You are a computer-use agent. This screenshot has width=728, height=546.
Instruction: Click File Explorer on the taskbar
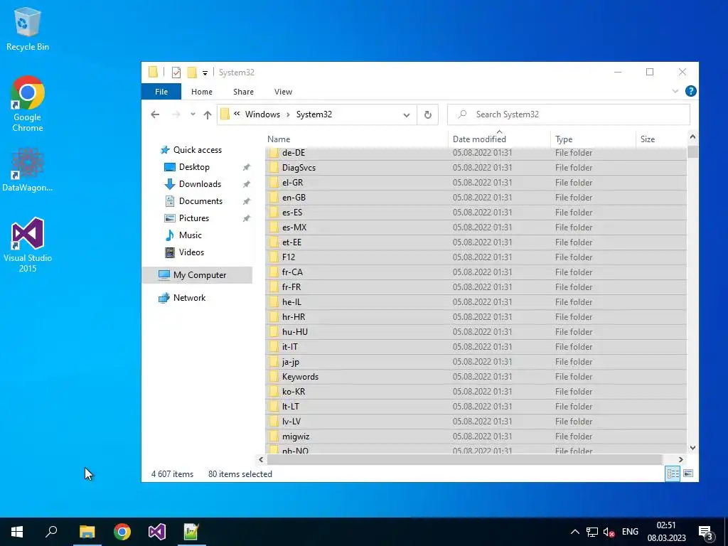[x=87, y=532]
